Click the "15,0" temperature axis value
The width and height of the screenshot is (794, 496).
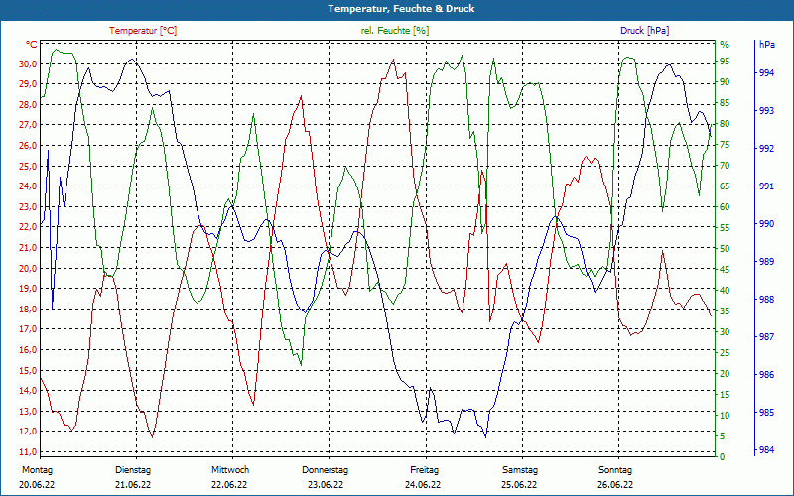[28, 370]
